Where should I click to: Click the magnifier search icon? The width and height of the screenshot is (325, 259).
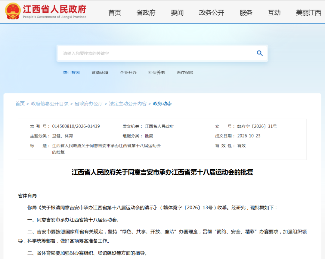tap(259, 53)
